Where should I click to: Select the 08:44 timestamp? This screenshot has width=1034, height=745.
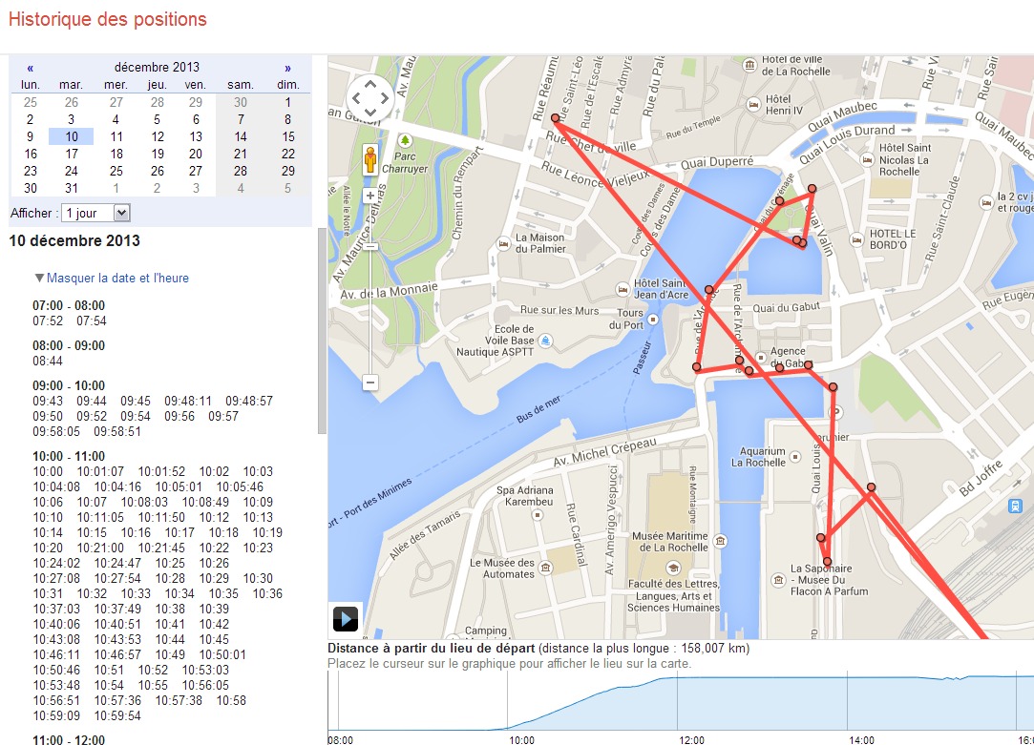tap(48, 361)
